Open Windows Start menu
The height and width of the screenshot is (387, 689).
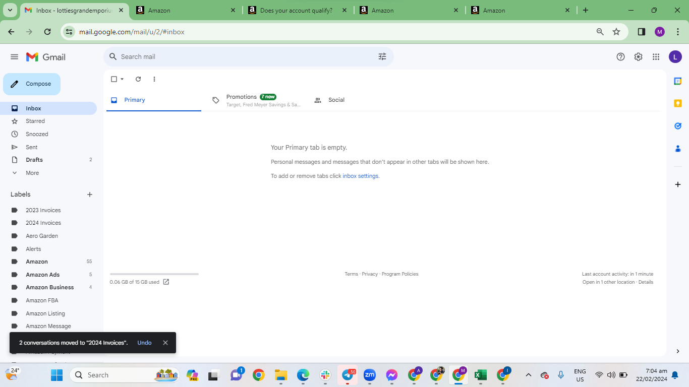[56, 375]
